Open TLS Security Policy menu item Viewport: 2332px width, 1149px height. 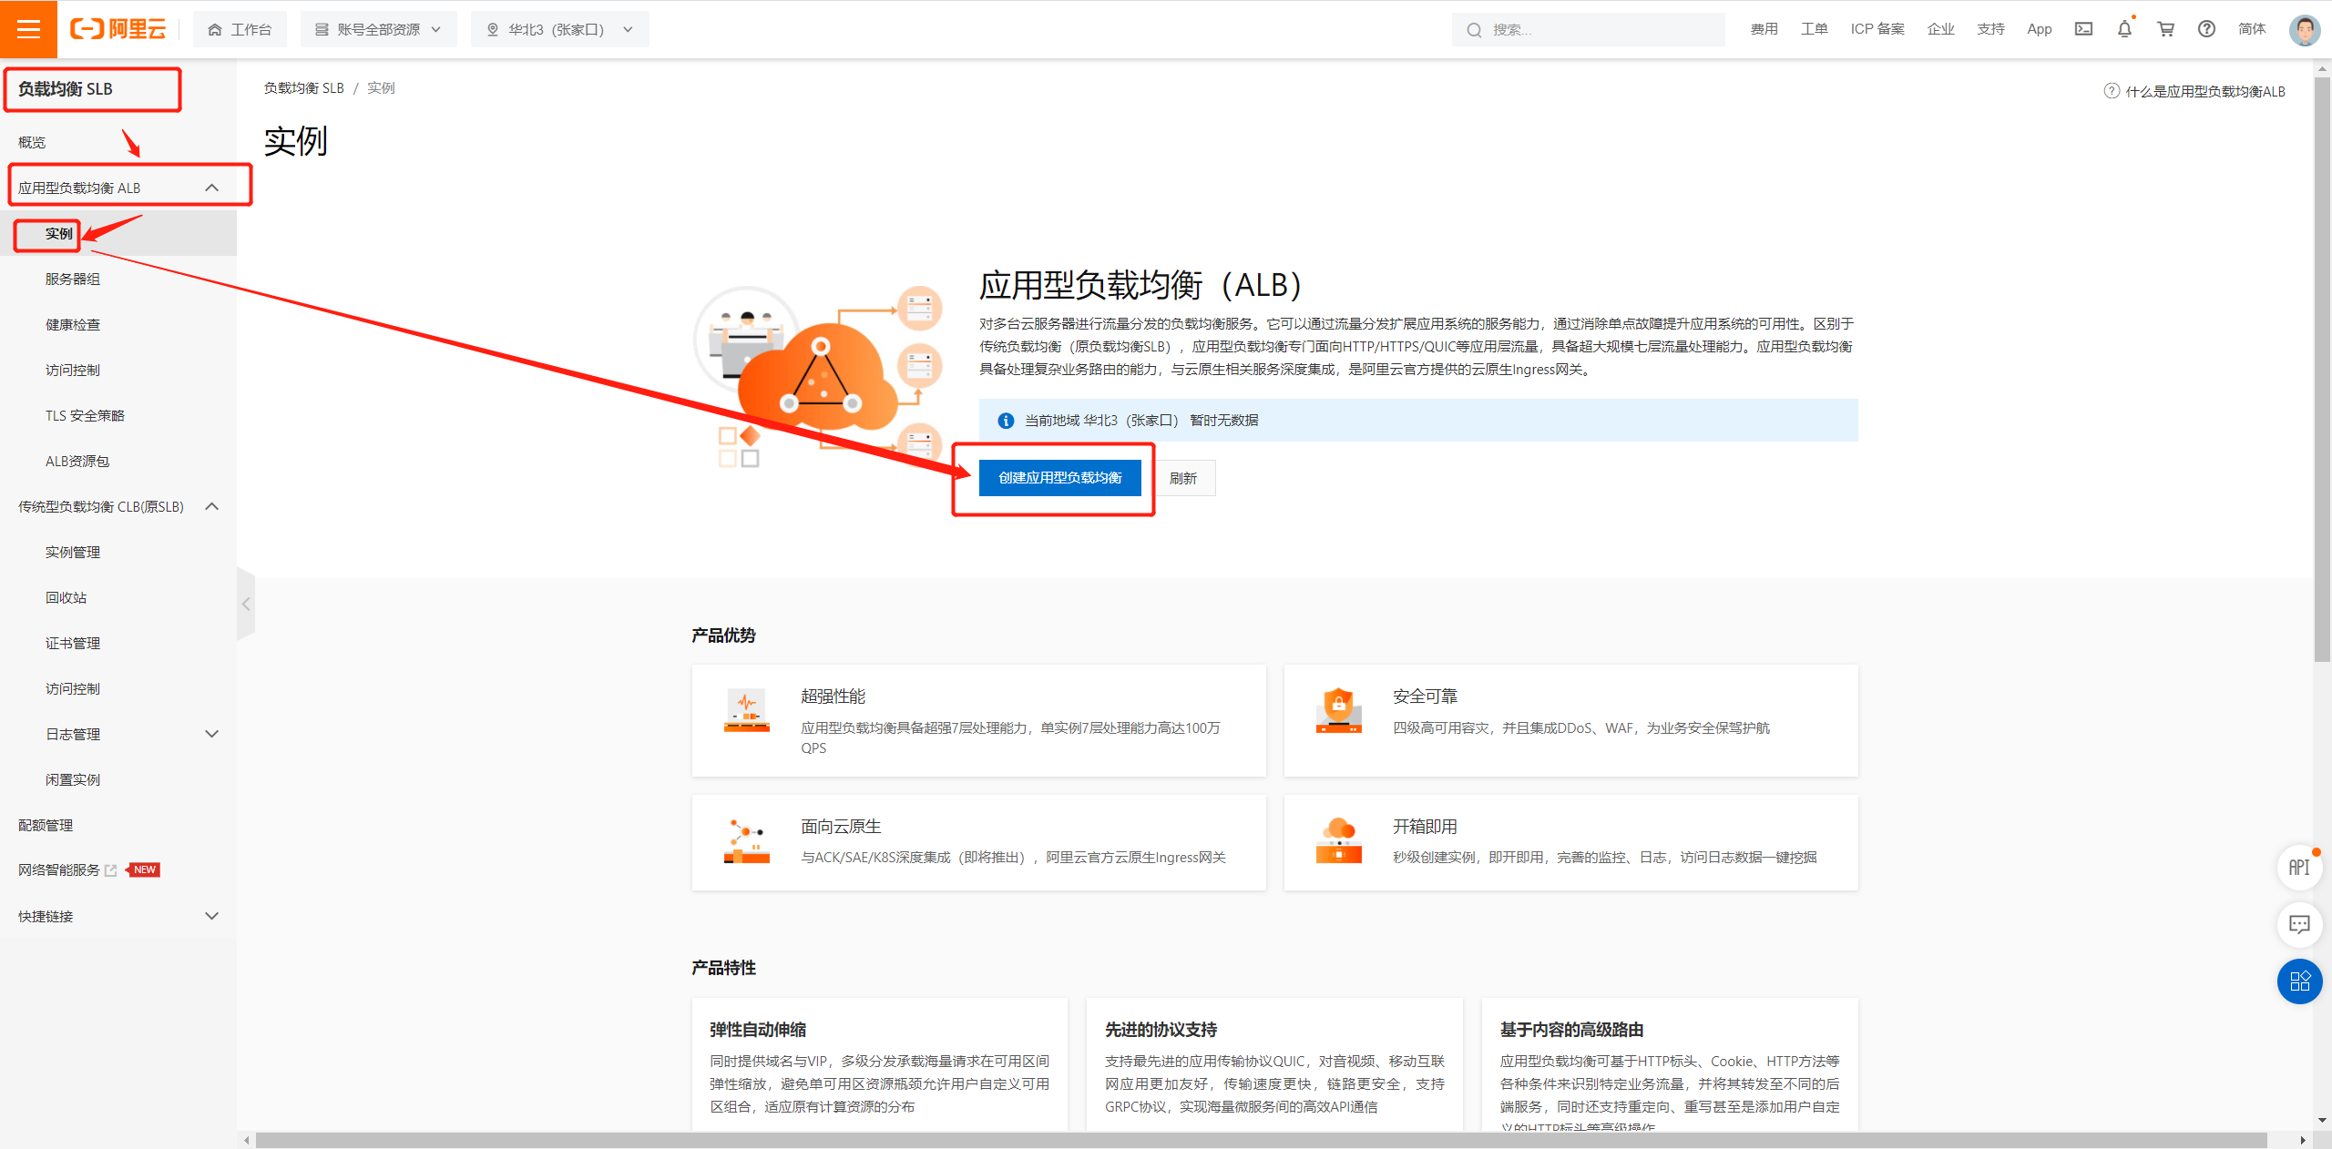point(85,415)
